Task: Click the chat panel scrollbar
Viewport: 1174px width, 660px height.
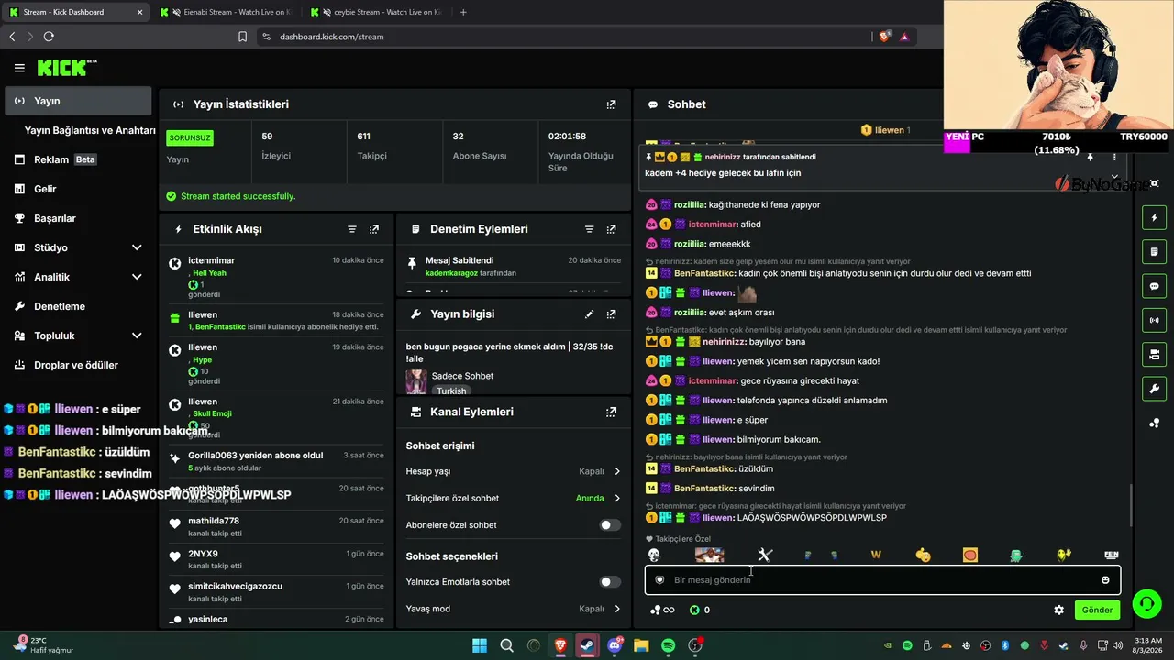Action: click(x=1131, y=504)
